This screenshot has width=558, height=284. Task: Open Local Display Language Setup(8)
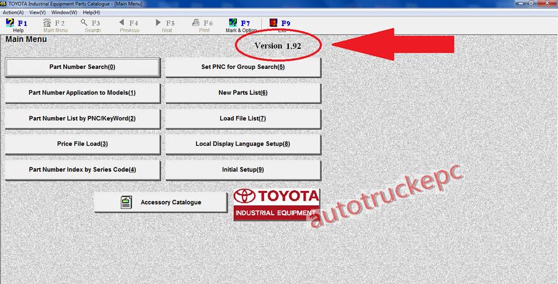coord(242,144)
